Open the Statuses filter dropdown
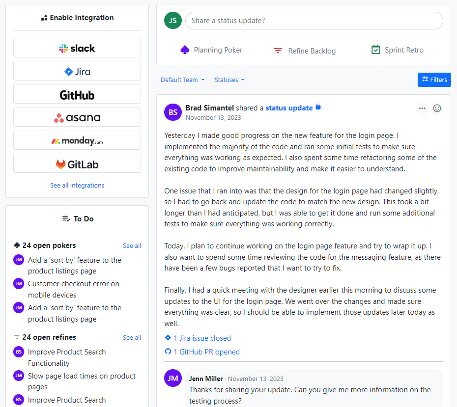 click(x=229, y=80)
